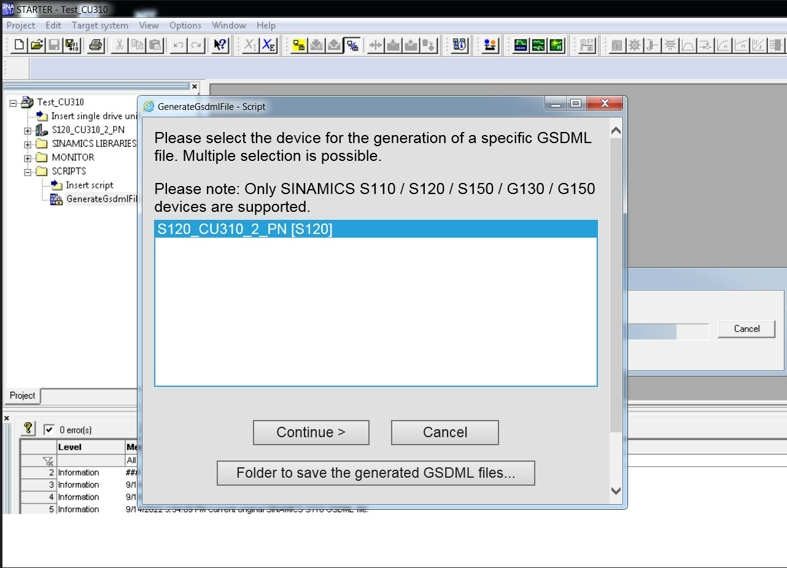The image size is (787, 568).
Task: Open the Project menu
Action: point(21,25)
